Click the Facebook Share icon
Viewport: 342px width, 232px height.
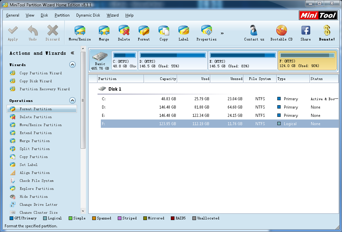(306, 30)
